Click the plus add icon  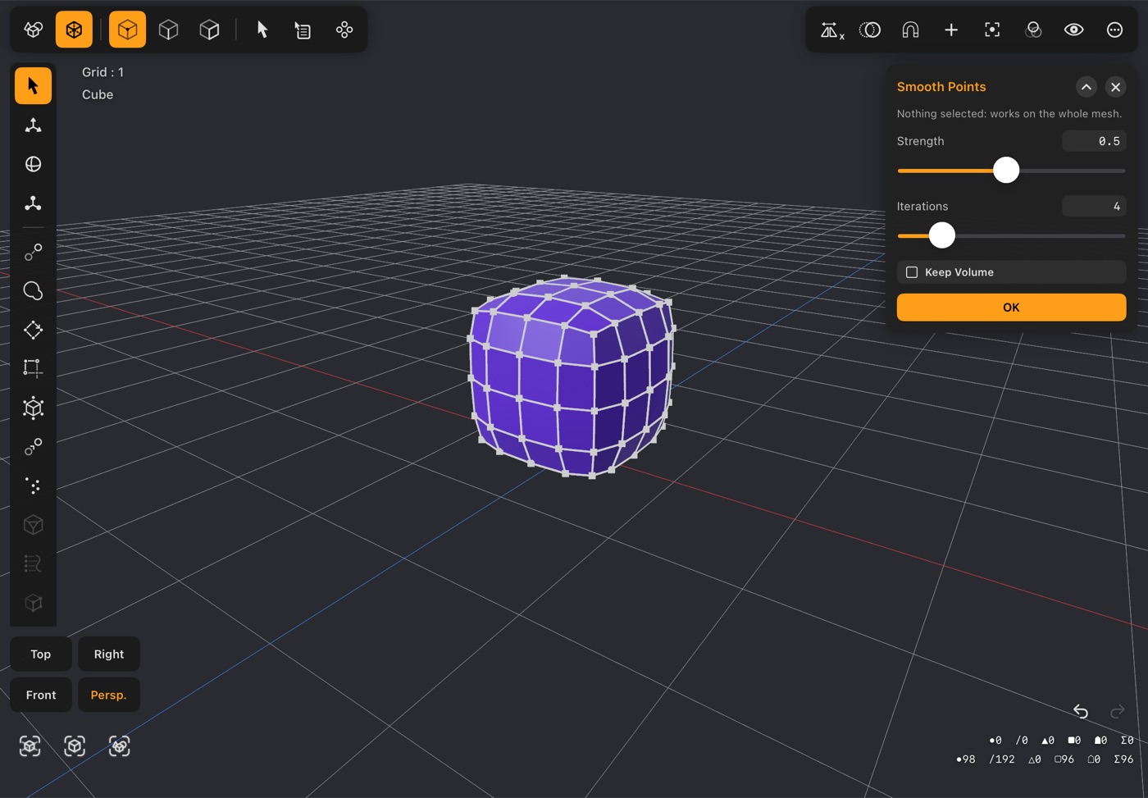tap(951, 30)
